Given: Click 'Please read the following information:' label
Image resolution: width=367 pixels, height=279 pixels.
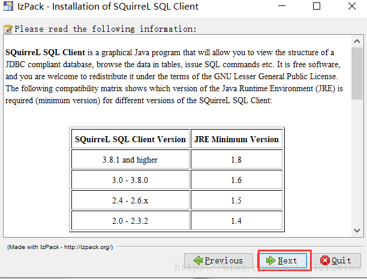Looking at the screenshot, I should pyautogui.click(x=106, y=29).
